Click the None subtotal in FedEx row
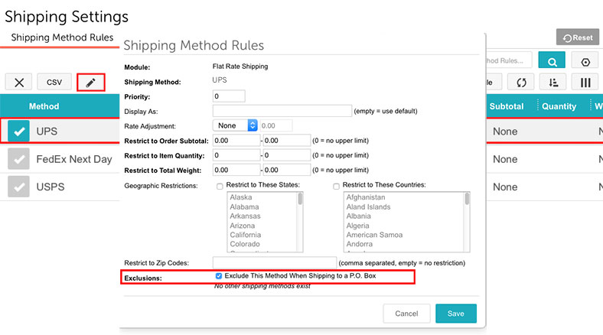Screen dimensions: 603x335 pyautogui.click(x=505, y=159)
